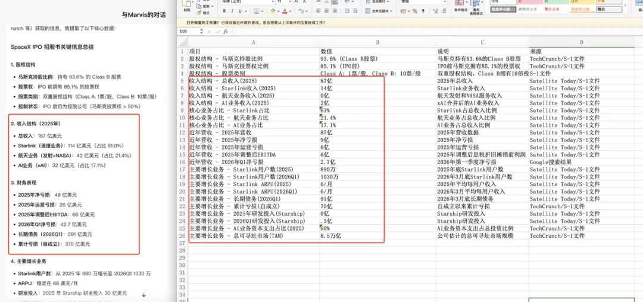Click the Decrease font size A icon
Screen dimensions: 643x302
(x=304, y=2)
